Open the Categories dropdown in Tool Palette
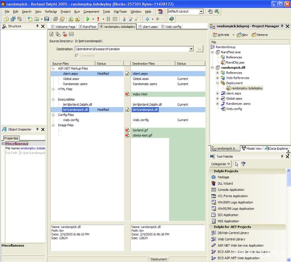Screen dimensions: 291x262 (x=221, y=164)
